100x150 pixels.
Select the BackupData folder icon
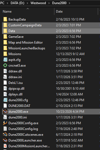pyautogui.click(x=5, y=19)
